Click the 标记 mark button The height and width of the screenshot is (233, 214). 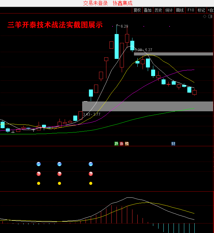coord(201,10)
